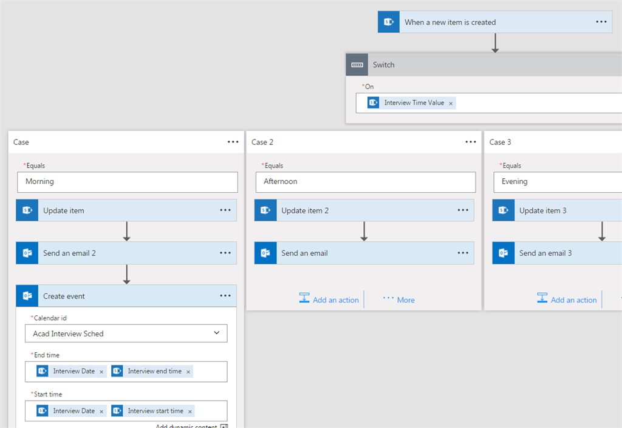Click SharePoint icon on 'Update item 2'
Screen dimensions: 622x428
click(x=265, y=210)
